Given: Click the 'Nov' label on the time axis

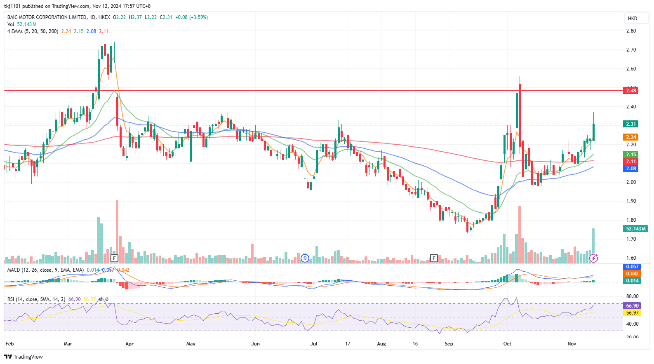Looking at the screenshot, I should (572, 344).
